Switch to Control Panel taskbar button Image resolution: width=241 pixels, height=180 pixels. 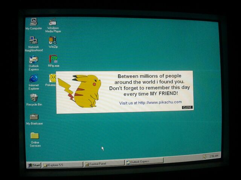[104, 163]
